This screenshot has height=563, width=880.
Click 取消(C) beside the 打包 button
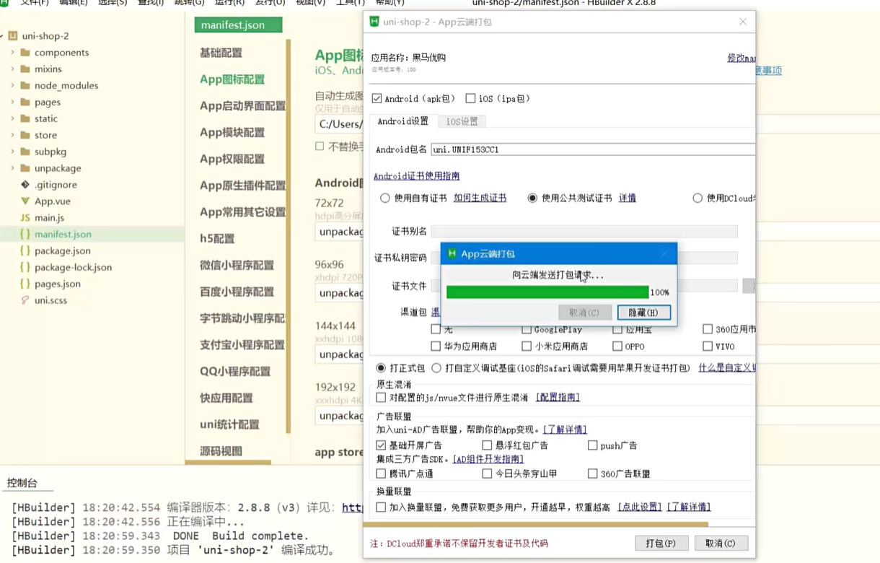pos(721,544)
